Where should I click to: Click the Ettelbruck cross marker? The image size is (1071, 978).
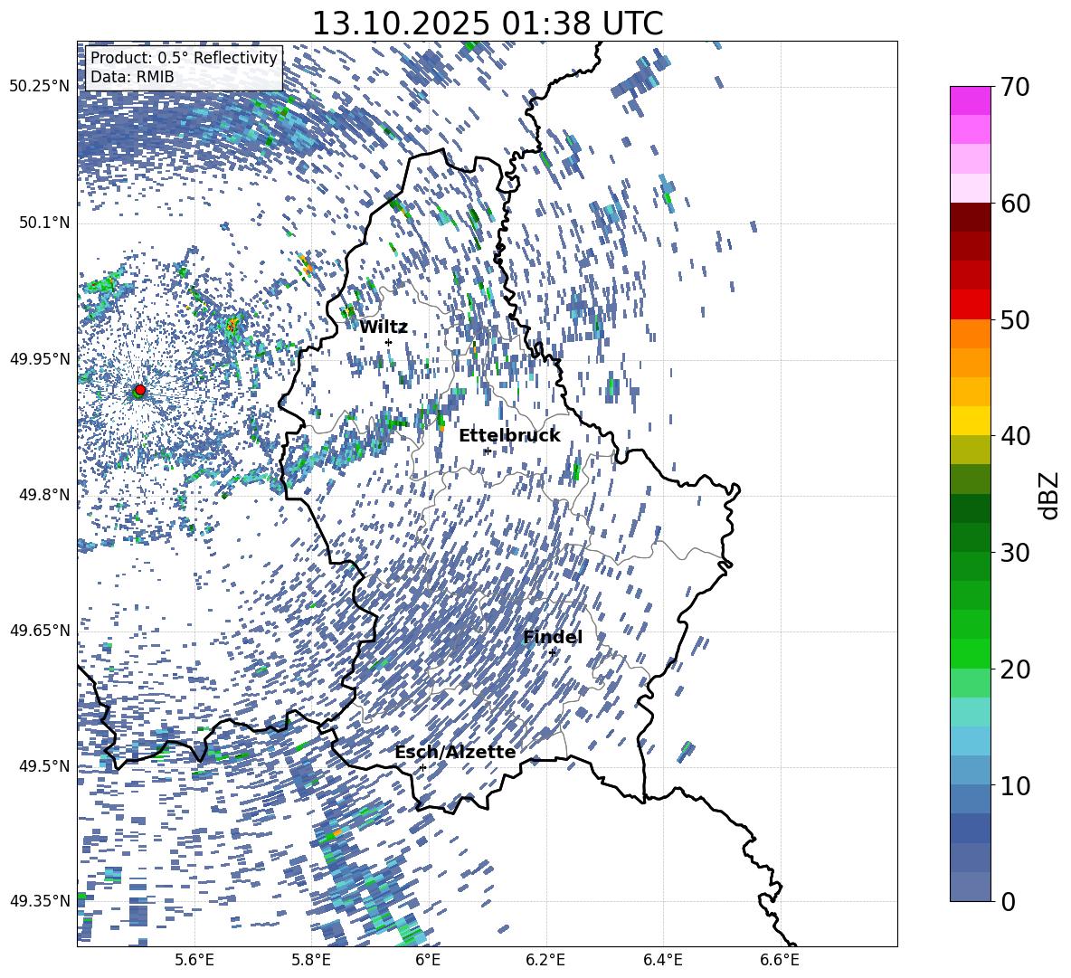[487, 451]
